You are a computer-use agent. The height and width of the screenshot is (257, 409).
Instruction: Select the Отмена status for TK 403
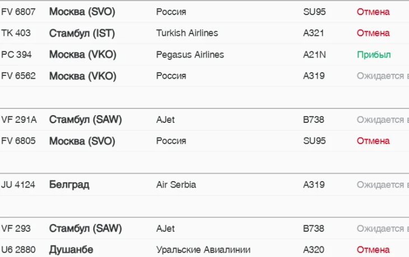coord(373,33)
